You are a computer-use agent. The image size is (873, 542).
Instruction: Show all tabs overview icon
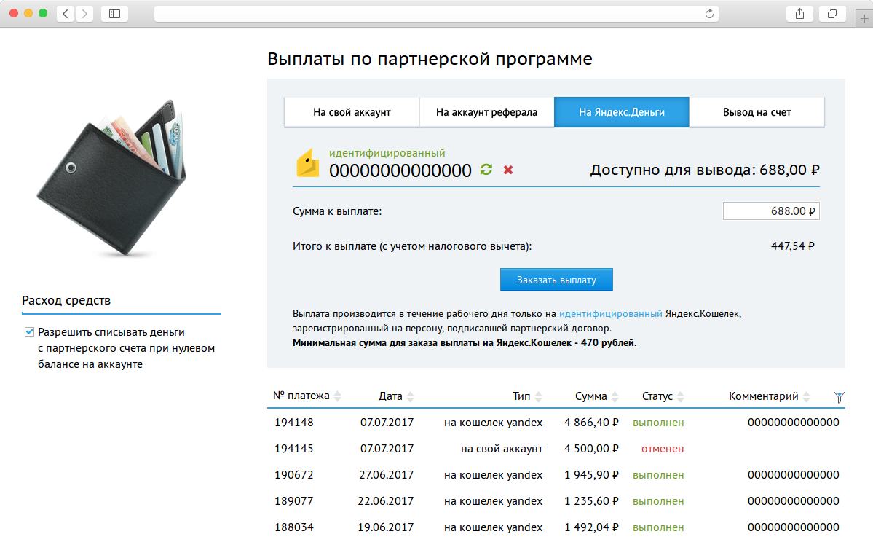tap(832, 14)
